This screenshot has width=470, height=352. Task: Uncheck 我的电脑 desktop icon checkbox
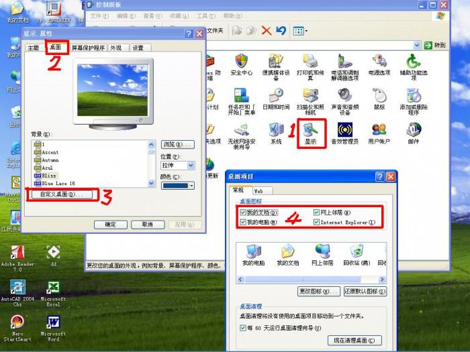coord(243,222)
